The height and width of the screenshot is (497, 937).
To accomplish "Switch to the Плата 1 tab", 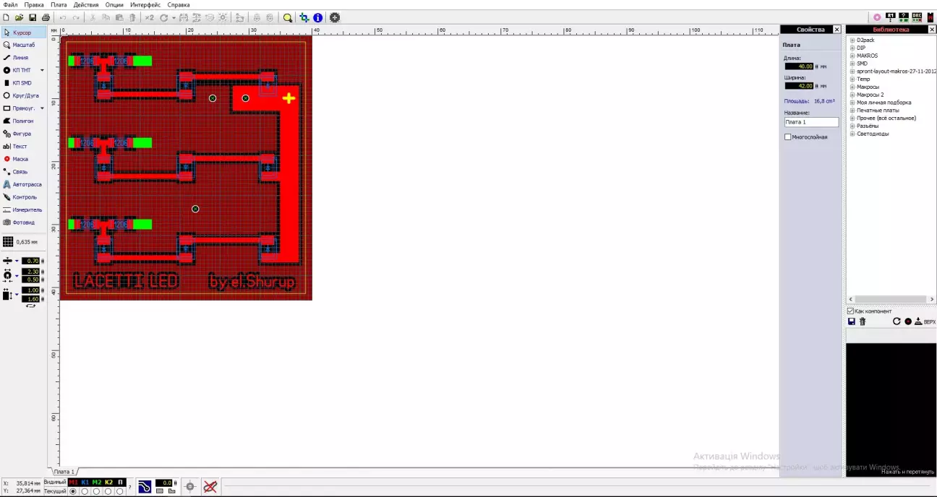I will pyautogui.click(x=64, y=472).
